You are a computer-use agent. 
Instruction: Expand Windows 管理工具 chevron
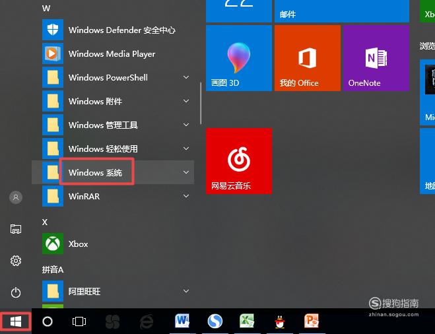pyautogui.click(x=186, y=125)
